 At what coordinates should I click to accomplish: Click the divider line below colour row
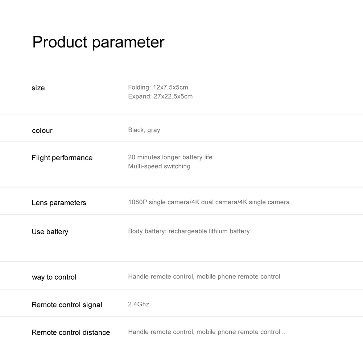click(x=181, y=142)
